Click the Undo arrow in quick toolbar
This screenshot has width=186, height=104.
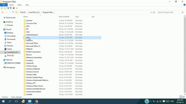[x=11, y=8]
